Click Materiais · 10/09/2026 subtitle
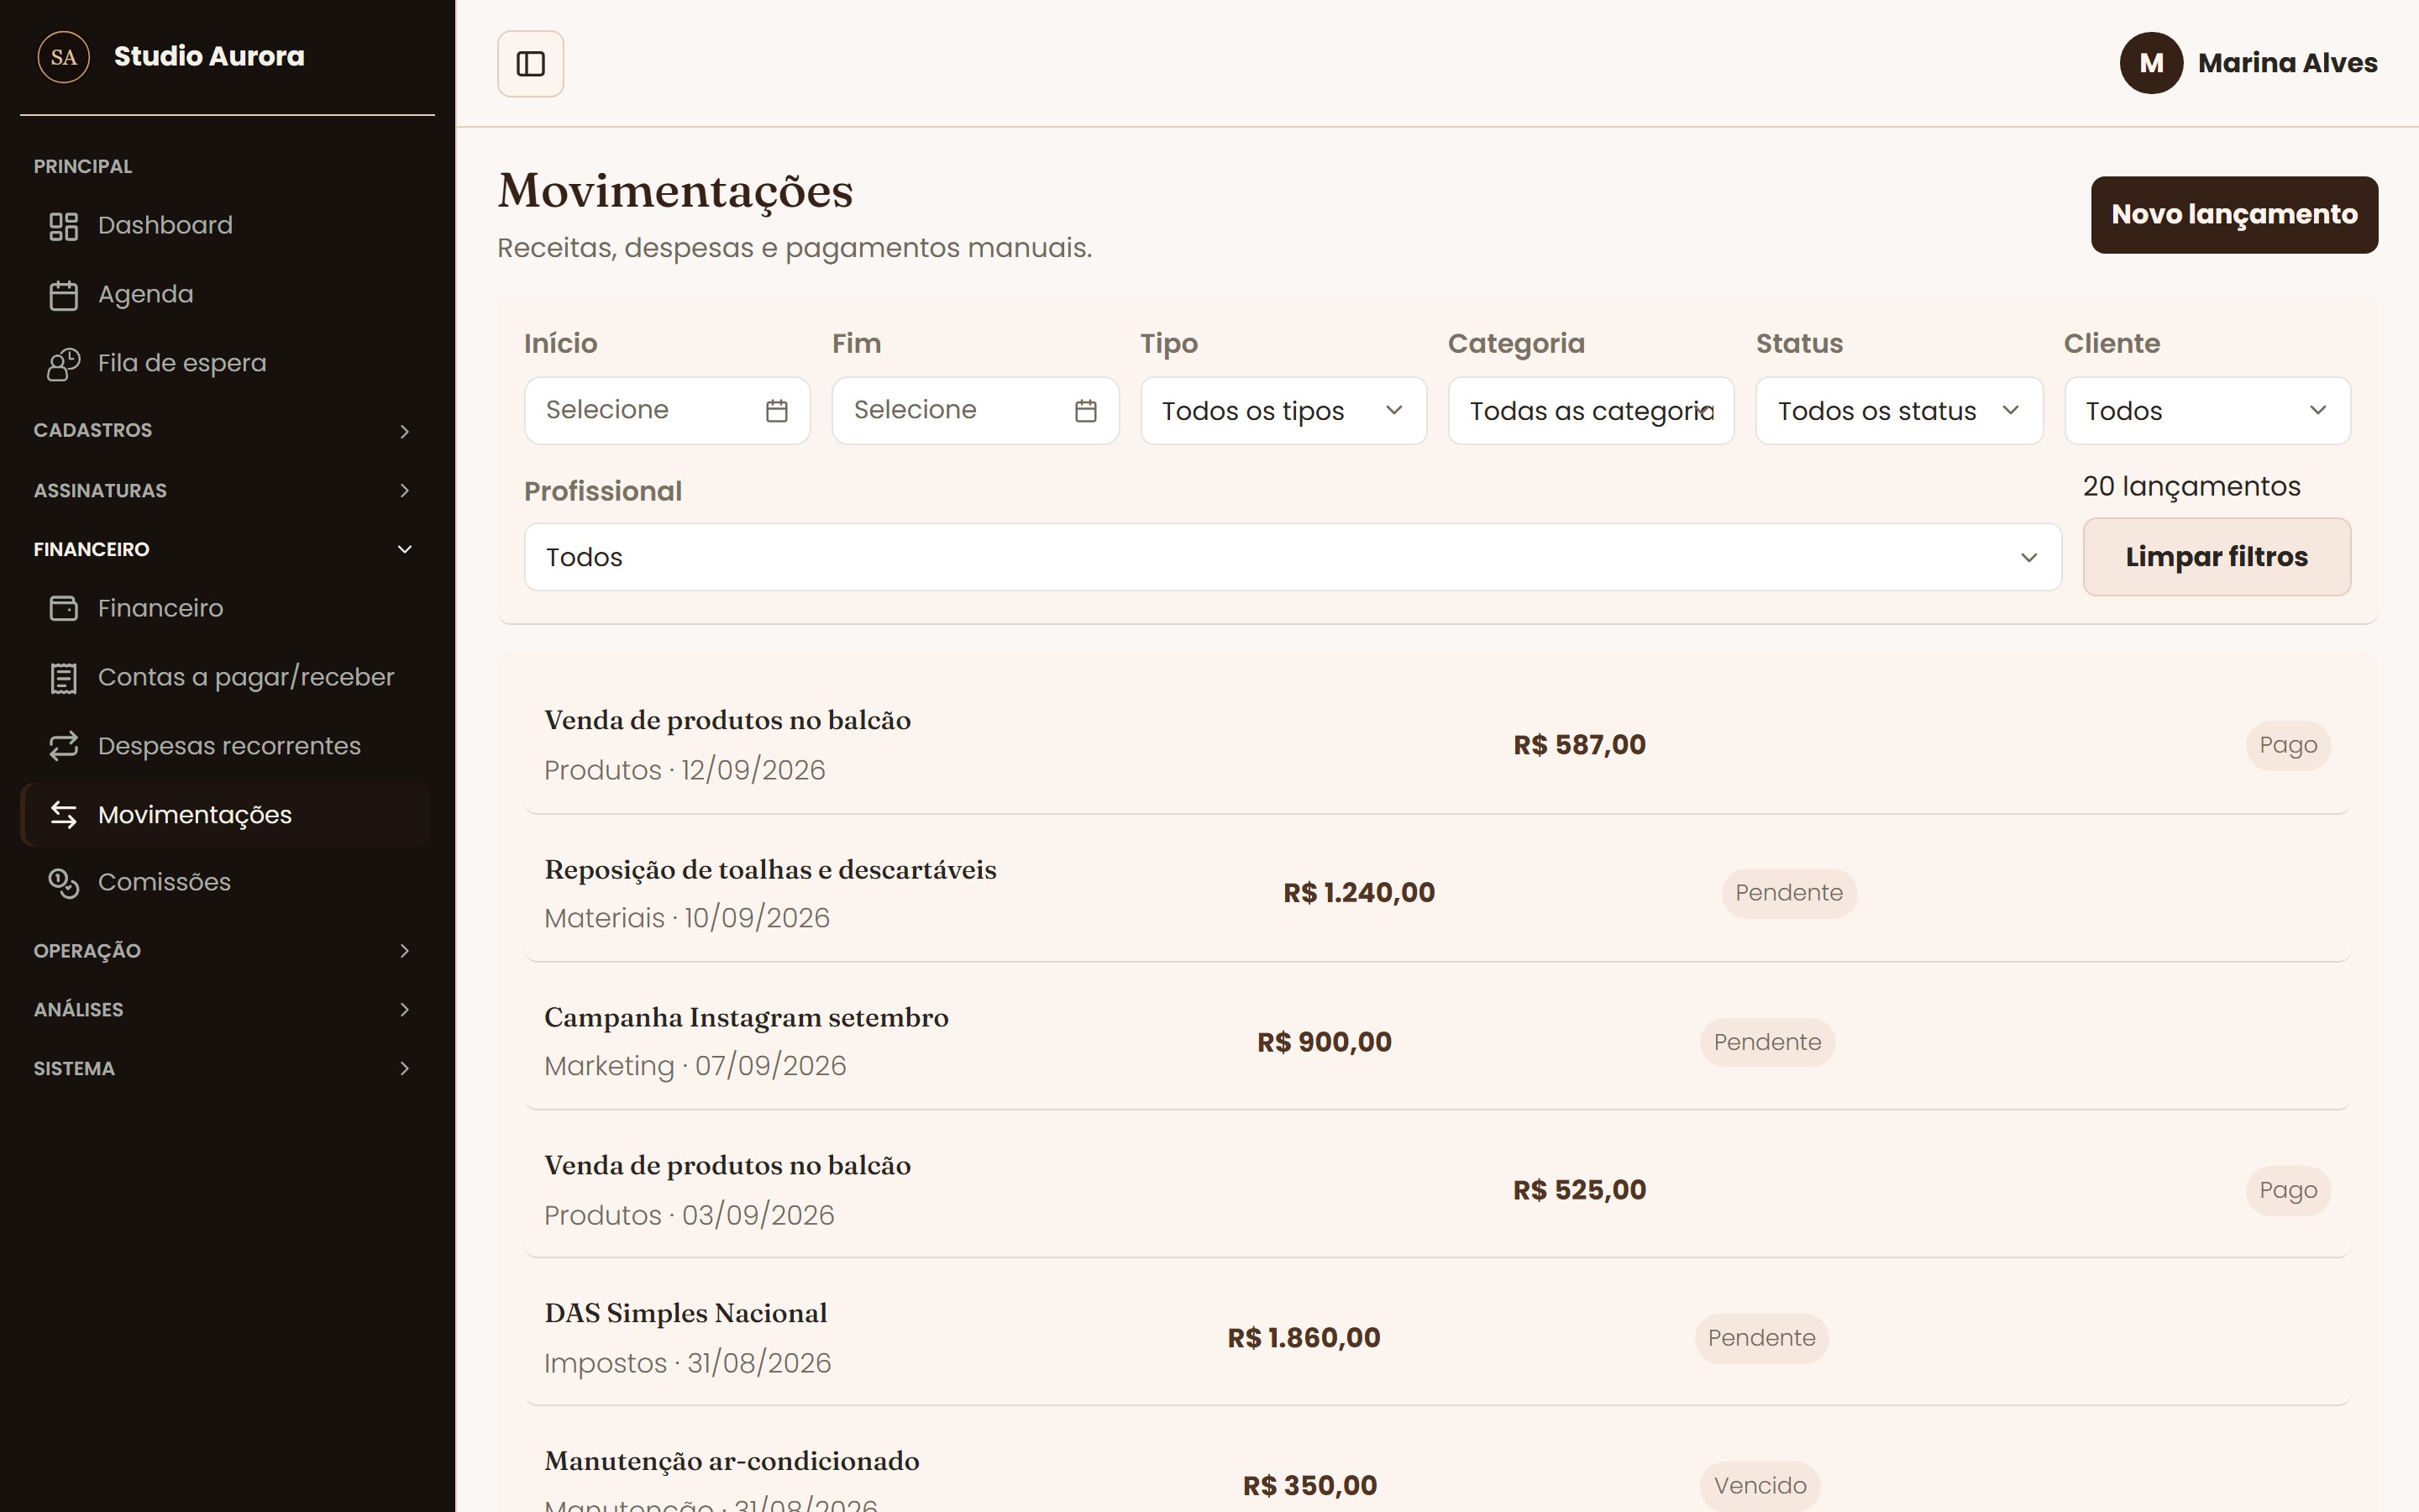Screen dimensions: 2419x1512 (x=687, y=919)
